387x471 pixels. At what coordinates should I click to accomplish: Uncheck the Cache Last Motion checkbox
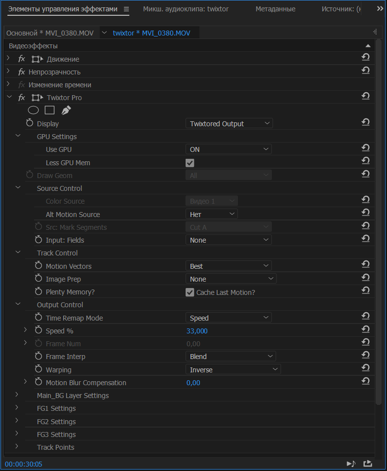coord(190,292)
